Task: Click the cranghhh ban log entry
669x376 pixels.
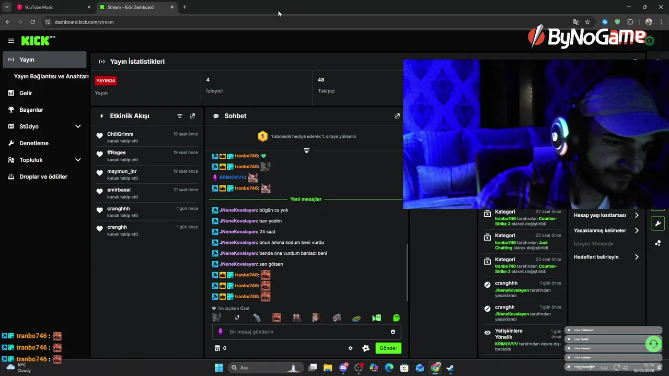Action: [x=523, y=289]
